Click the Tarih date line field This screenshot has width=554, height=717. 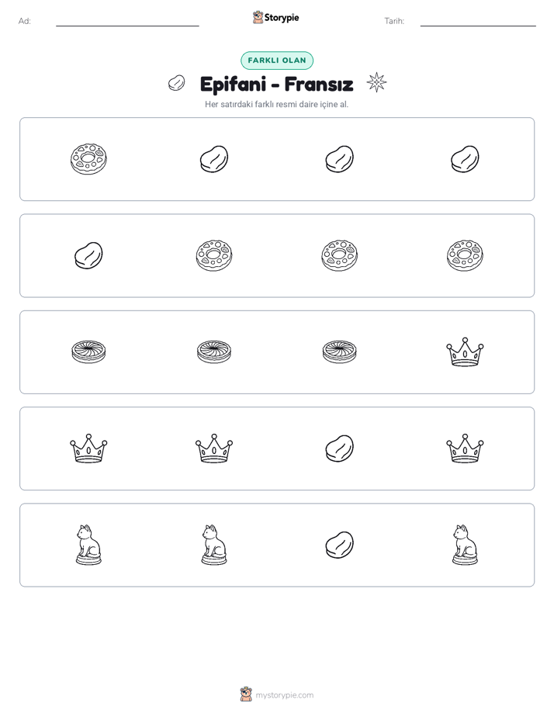pos(478,22)
